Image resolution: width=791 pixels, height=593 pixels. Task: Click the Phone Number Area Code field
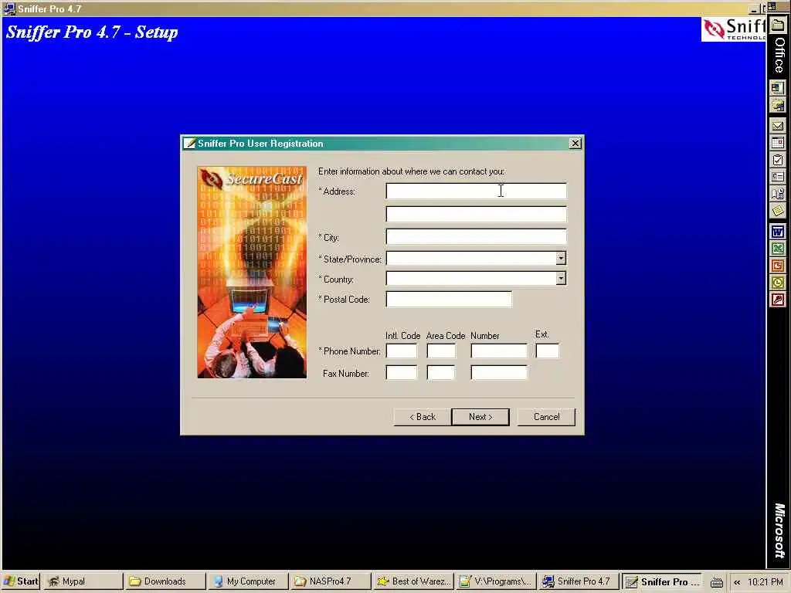(441, 351)
